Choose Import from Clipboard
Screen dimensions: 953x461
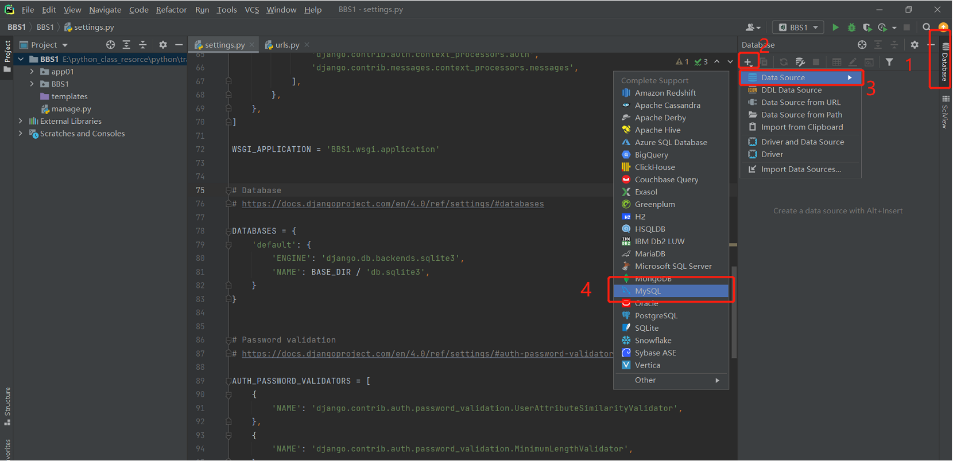(x=801, y=127)
